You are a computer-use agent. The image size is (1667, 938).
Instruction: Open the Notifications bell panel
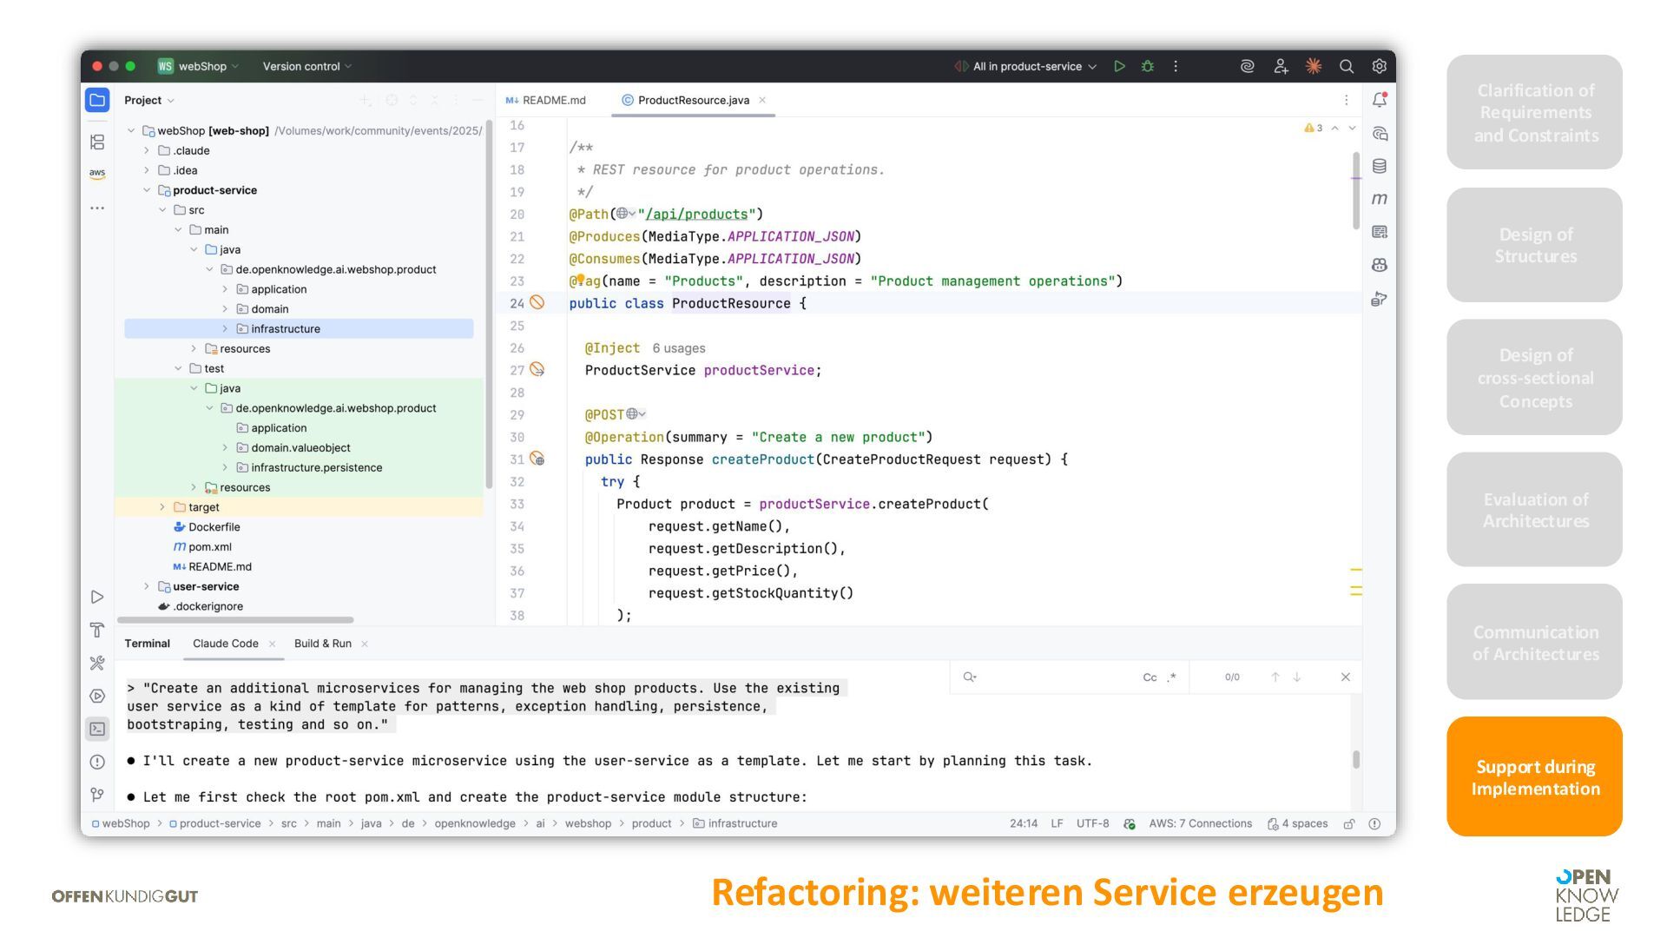[1379, 100]
